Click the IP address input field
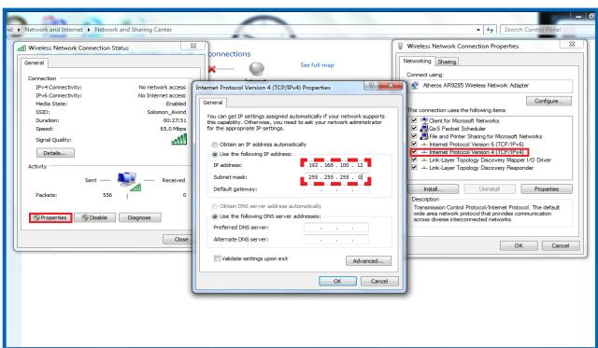This screenshot has height=348, width=598. pos(336,165)
